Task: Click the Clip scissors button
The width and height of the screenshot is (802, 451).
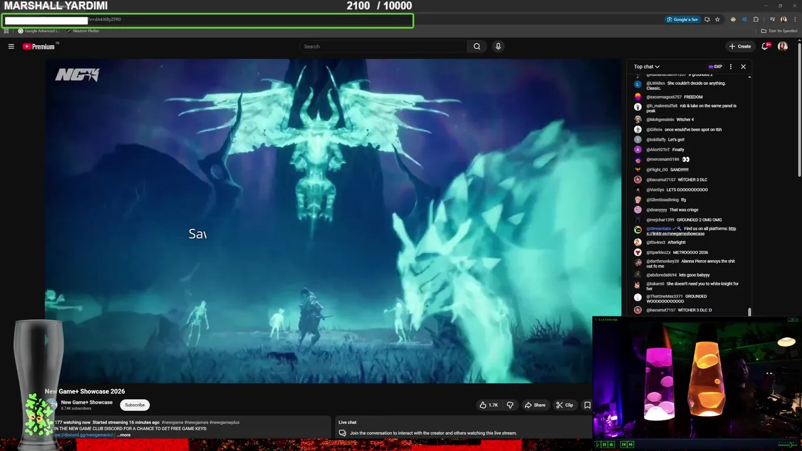Action: [x=565, y=405]
